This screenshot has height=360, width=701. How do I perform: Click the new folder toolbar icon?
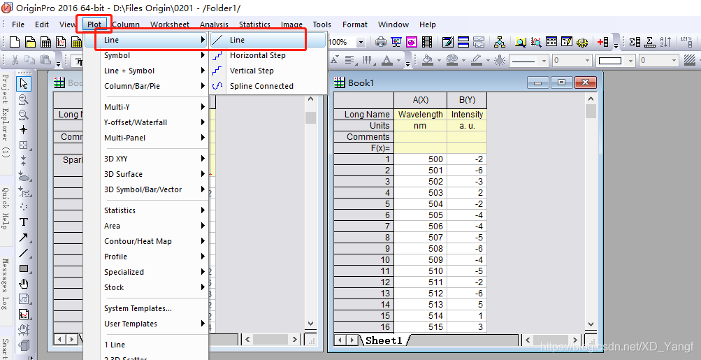pyautogui.click(x=30, y=42)
